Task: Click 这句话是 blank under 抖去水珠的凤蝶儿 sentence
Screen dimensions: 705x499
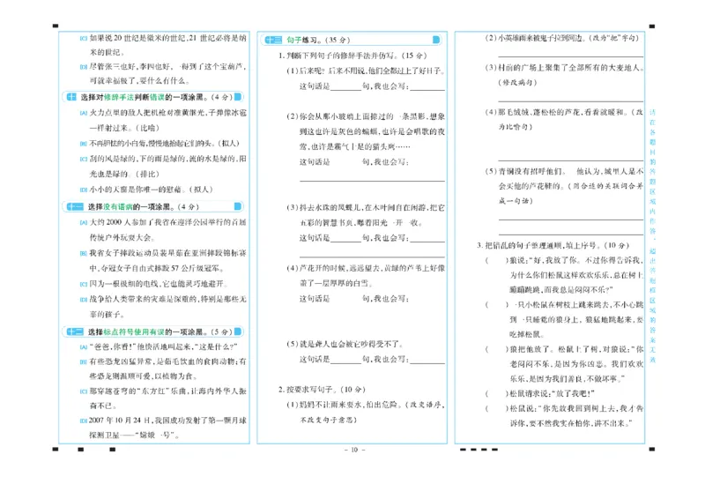Action: pos(346,238)
